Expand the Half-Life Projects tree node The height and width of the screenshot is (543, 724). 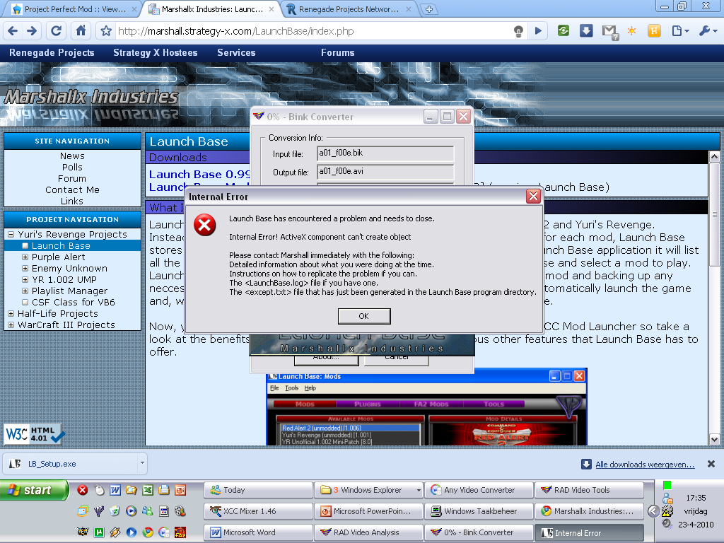(11, 314)
